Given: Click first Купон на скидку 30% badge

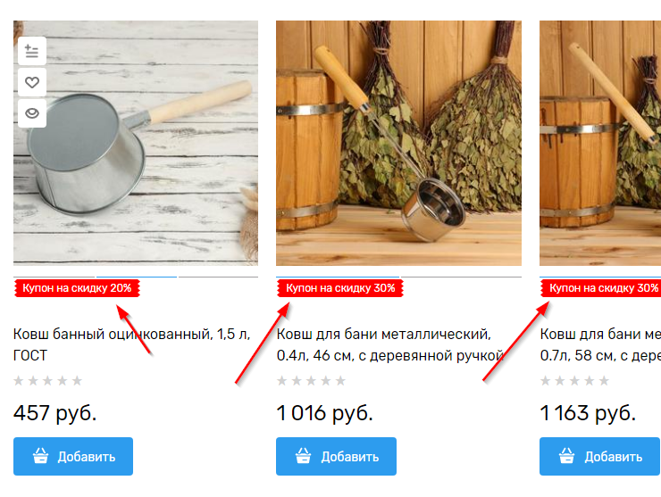Looking at the screenshot, I should 340,288.
